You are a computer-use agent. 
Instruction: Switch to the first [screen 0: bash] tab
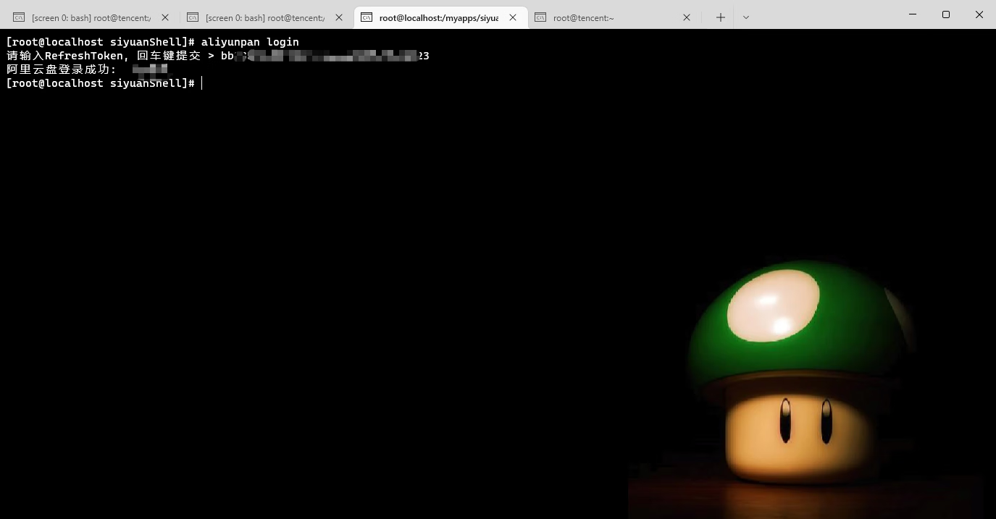click(91, 17)
